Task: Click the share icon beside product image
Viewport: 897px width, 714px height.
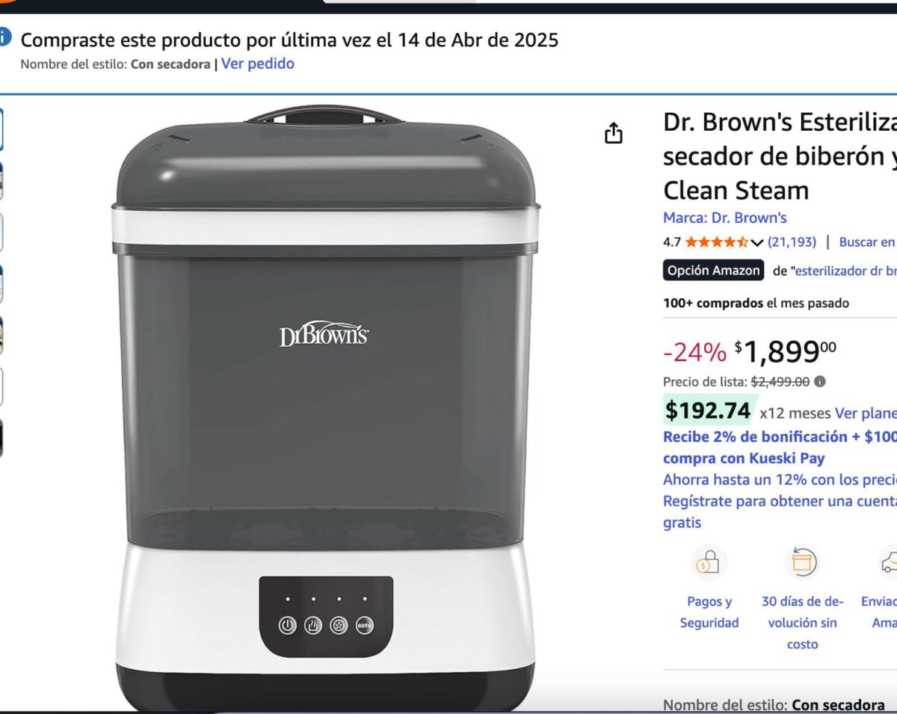Action: tap(613, 133)
